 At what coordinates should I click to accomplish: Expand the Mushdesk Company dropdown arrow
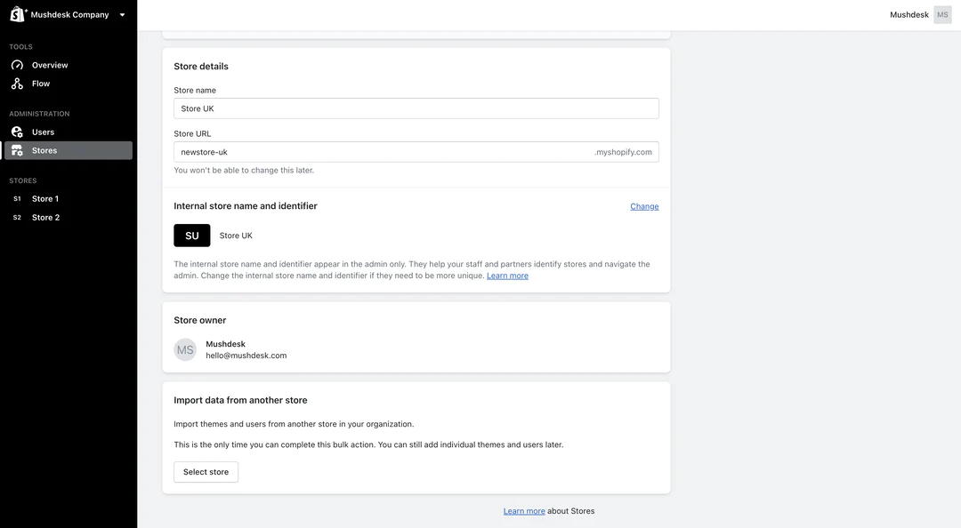122,15
